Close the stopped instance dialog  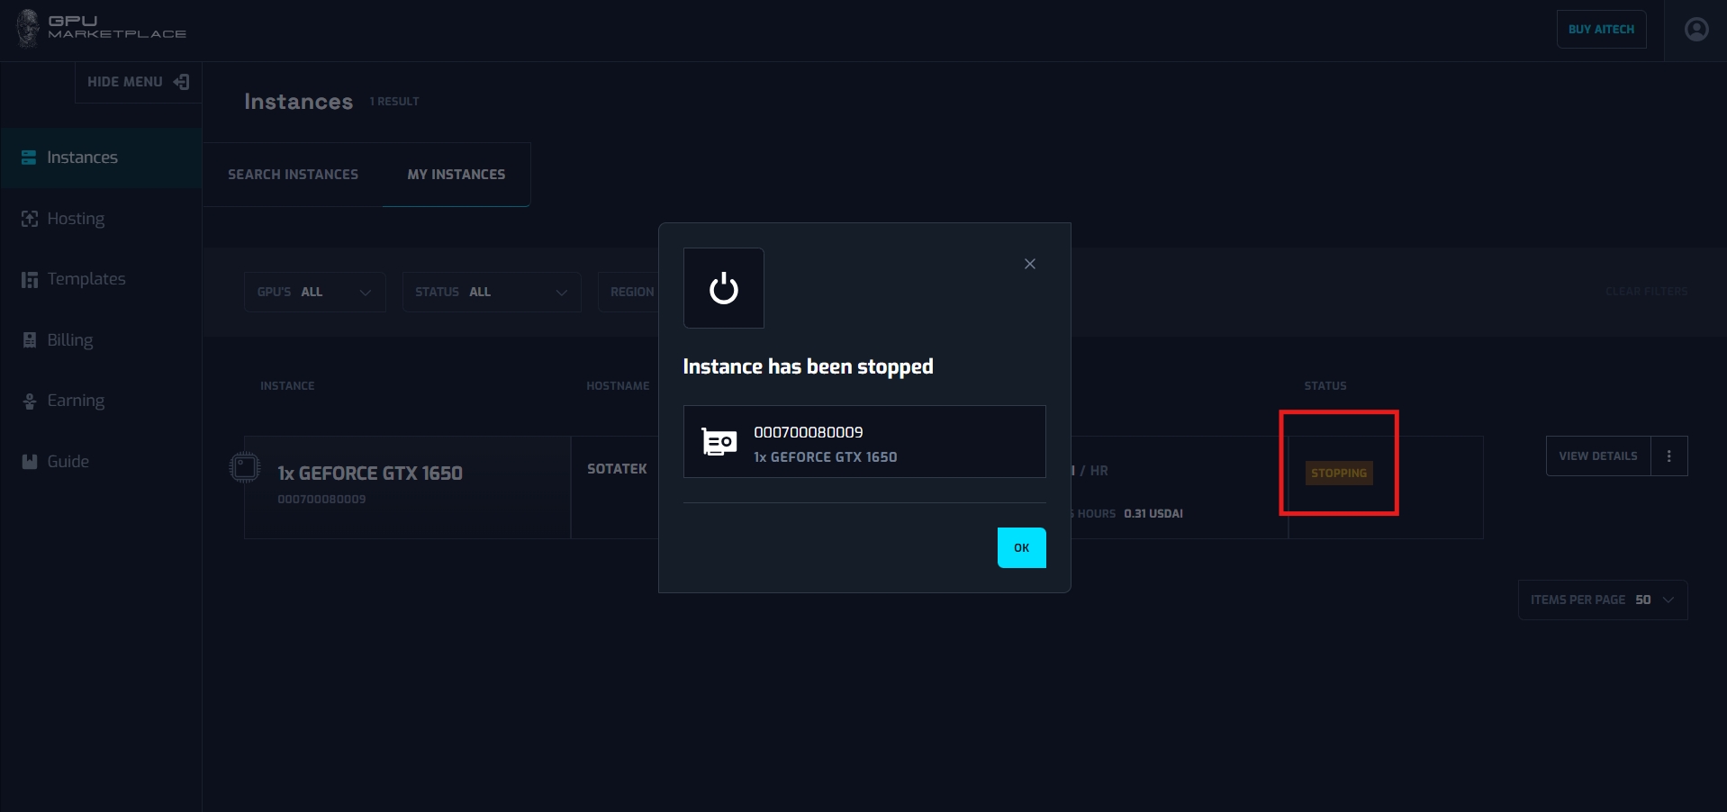pyautogui.click(x=1029, y=264)
